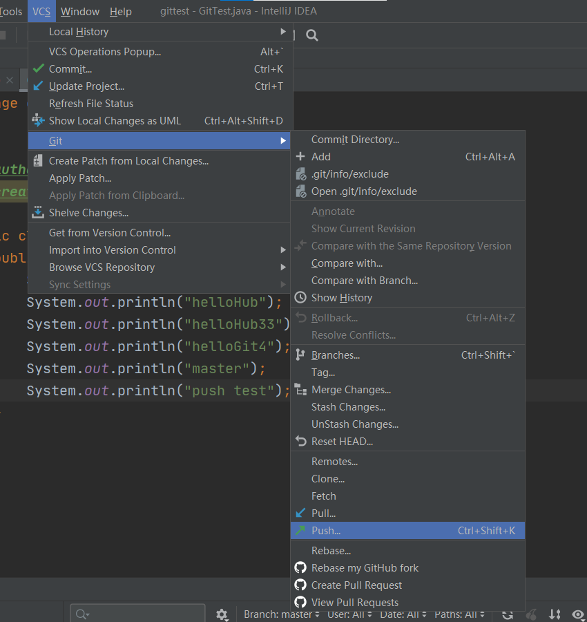Select Apply Patch from the VCS menu
The image size is (587, 622).
[160, 178]
